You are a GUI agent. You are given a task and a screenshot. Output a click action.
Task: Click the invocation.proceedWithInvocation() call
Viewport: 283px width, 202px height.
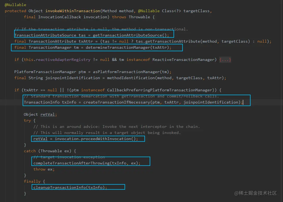pos(95,139)
